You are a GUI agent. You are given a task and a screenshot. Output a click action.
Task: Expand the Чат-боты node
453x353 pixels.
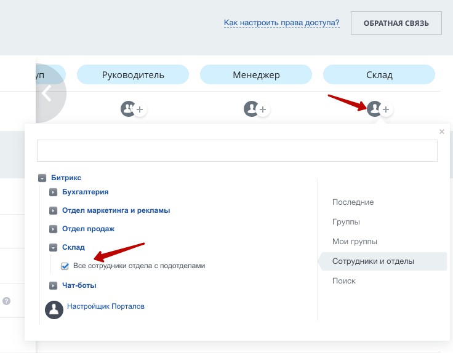pyautogui.click(x=54, y=285)
